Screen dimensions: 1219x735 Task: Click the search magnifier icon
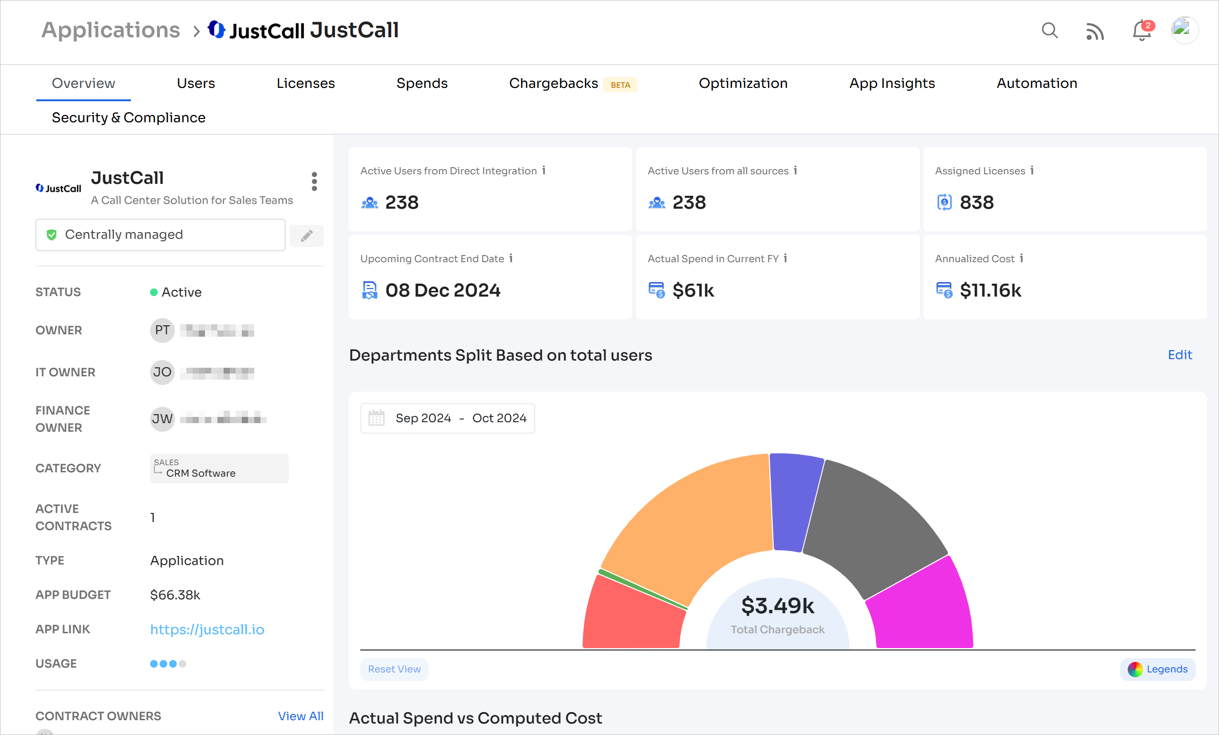click(x=1049, y=31)
